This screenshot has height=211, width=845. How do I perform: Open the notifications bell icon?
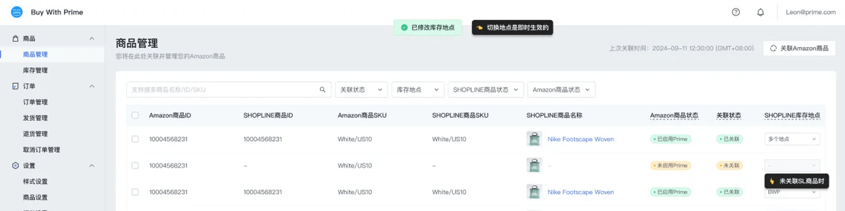pyautogui.click(x=760, y=12)
